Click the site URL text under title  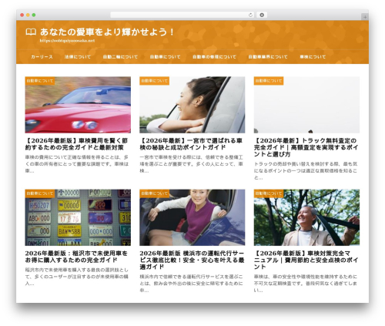pos(67,41)
